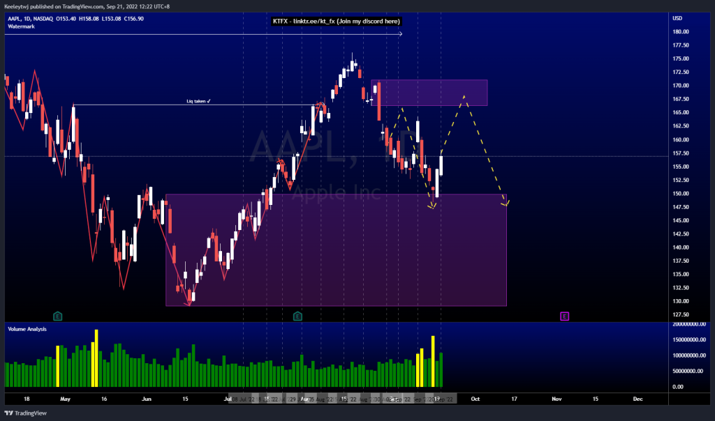Click the Dec label on time axis
Viewport: 715px width, 421px height.
point(637,399)
